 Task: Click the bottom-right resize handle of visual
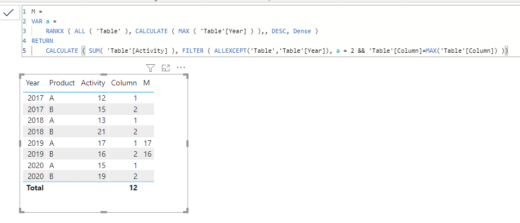pos(186,210)
